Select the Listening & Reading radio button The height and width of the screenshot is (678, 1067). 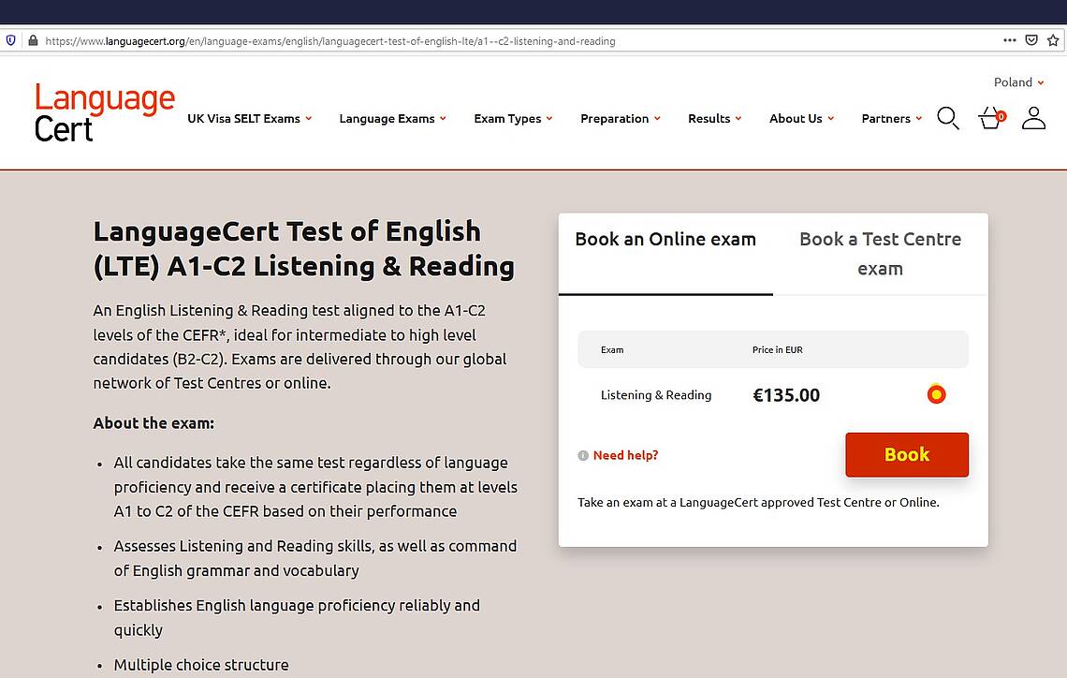tap(936, 394)
